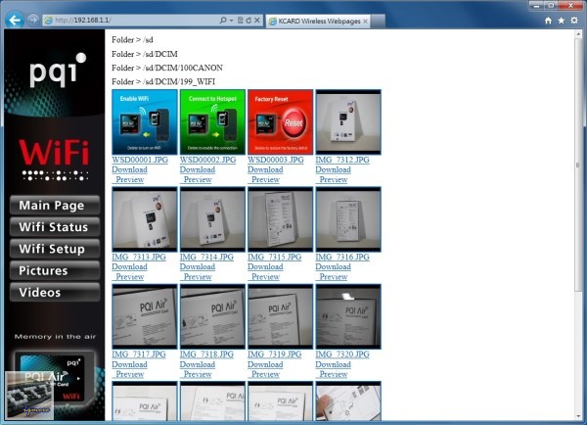
Task: Preview IMG_7312.JPG
Action: pyautogui.click(x=334, y=179)
